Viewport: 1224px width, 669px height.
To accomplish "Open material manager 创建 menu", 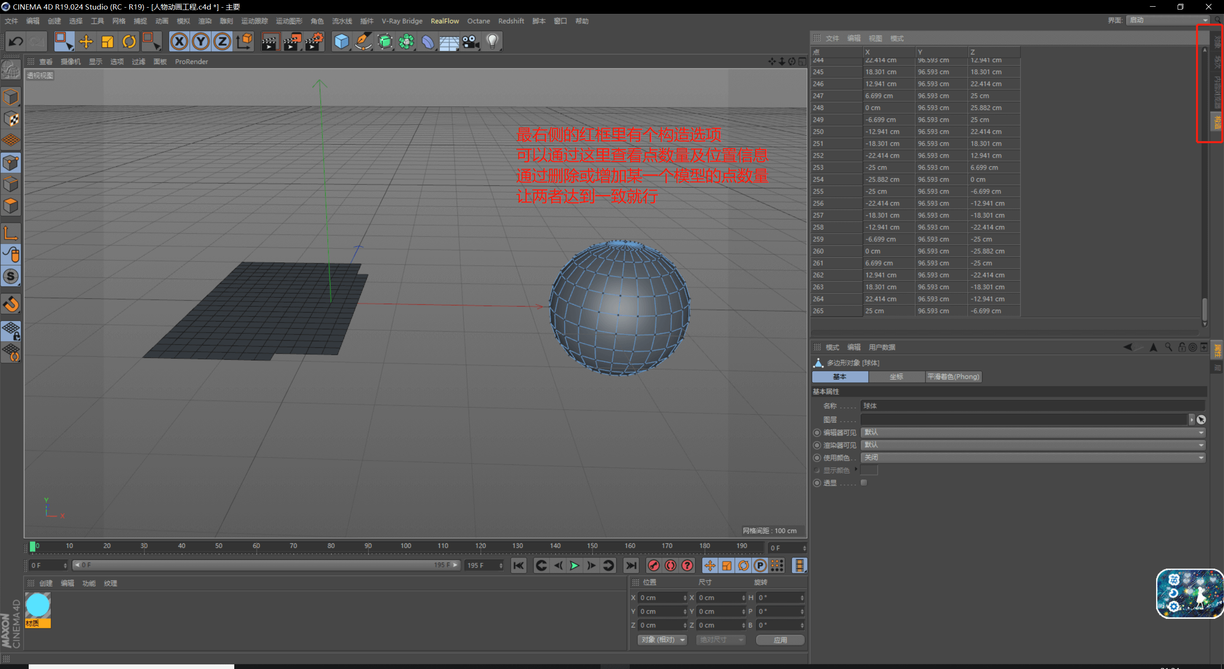I will [x=46, y=583].
